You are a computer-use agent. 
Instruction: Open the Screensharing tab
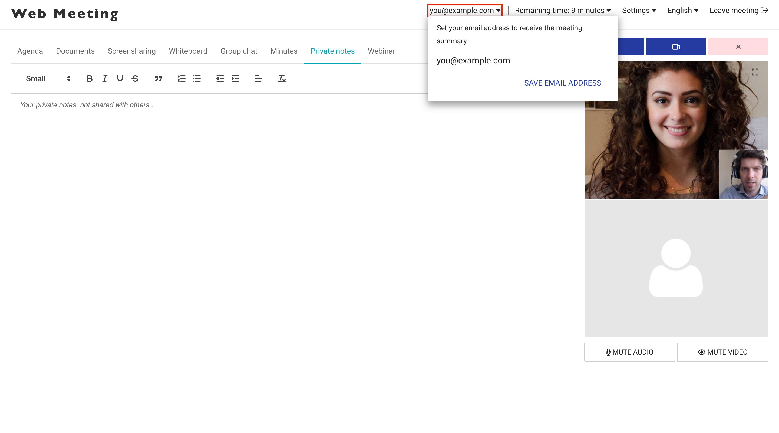131,51
